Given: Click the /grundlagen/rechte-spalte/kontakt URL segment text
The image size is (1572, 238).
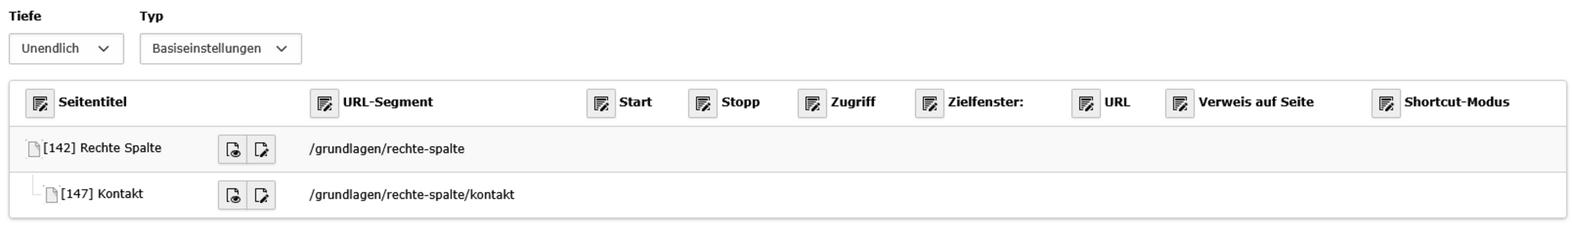Looking at the screenshot, I should 412,195.
